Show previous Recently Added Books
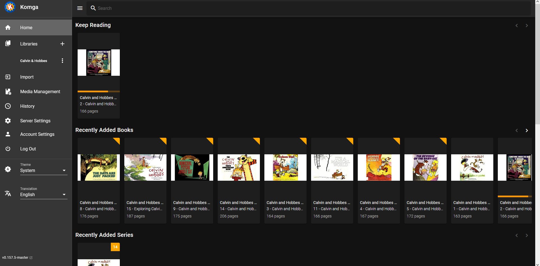540x266 pixels. coord(517,130)
